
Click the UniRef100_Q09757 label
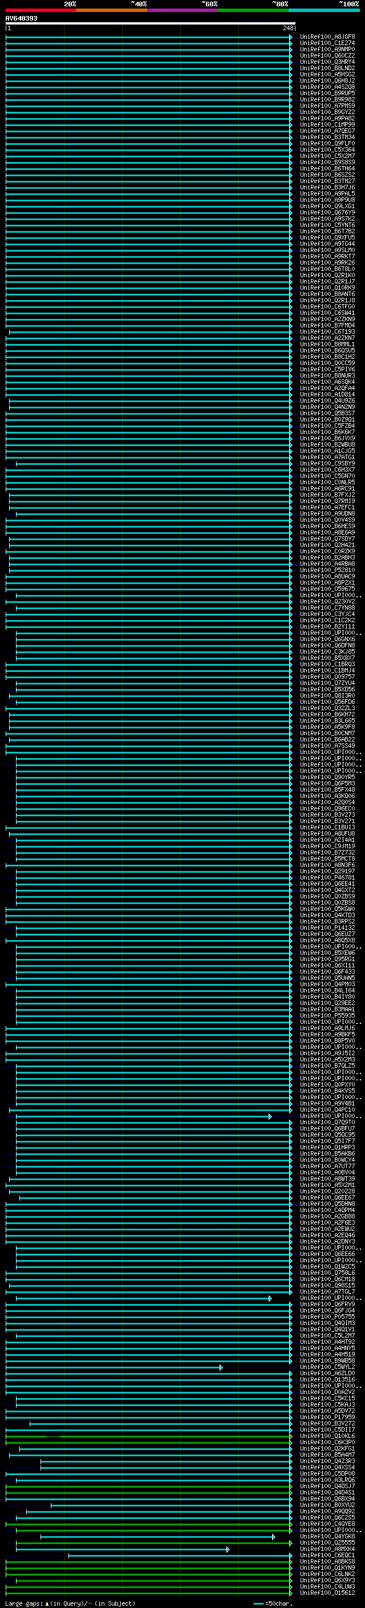pyautogui.click(x=327, y=677)
